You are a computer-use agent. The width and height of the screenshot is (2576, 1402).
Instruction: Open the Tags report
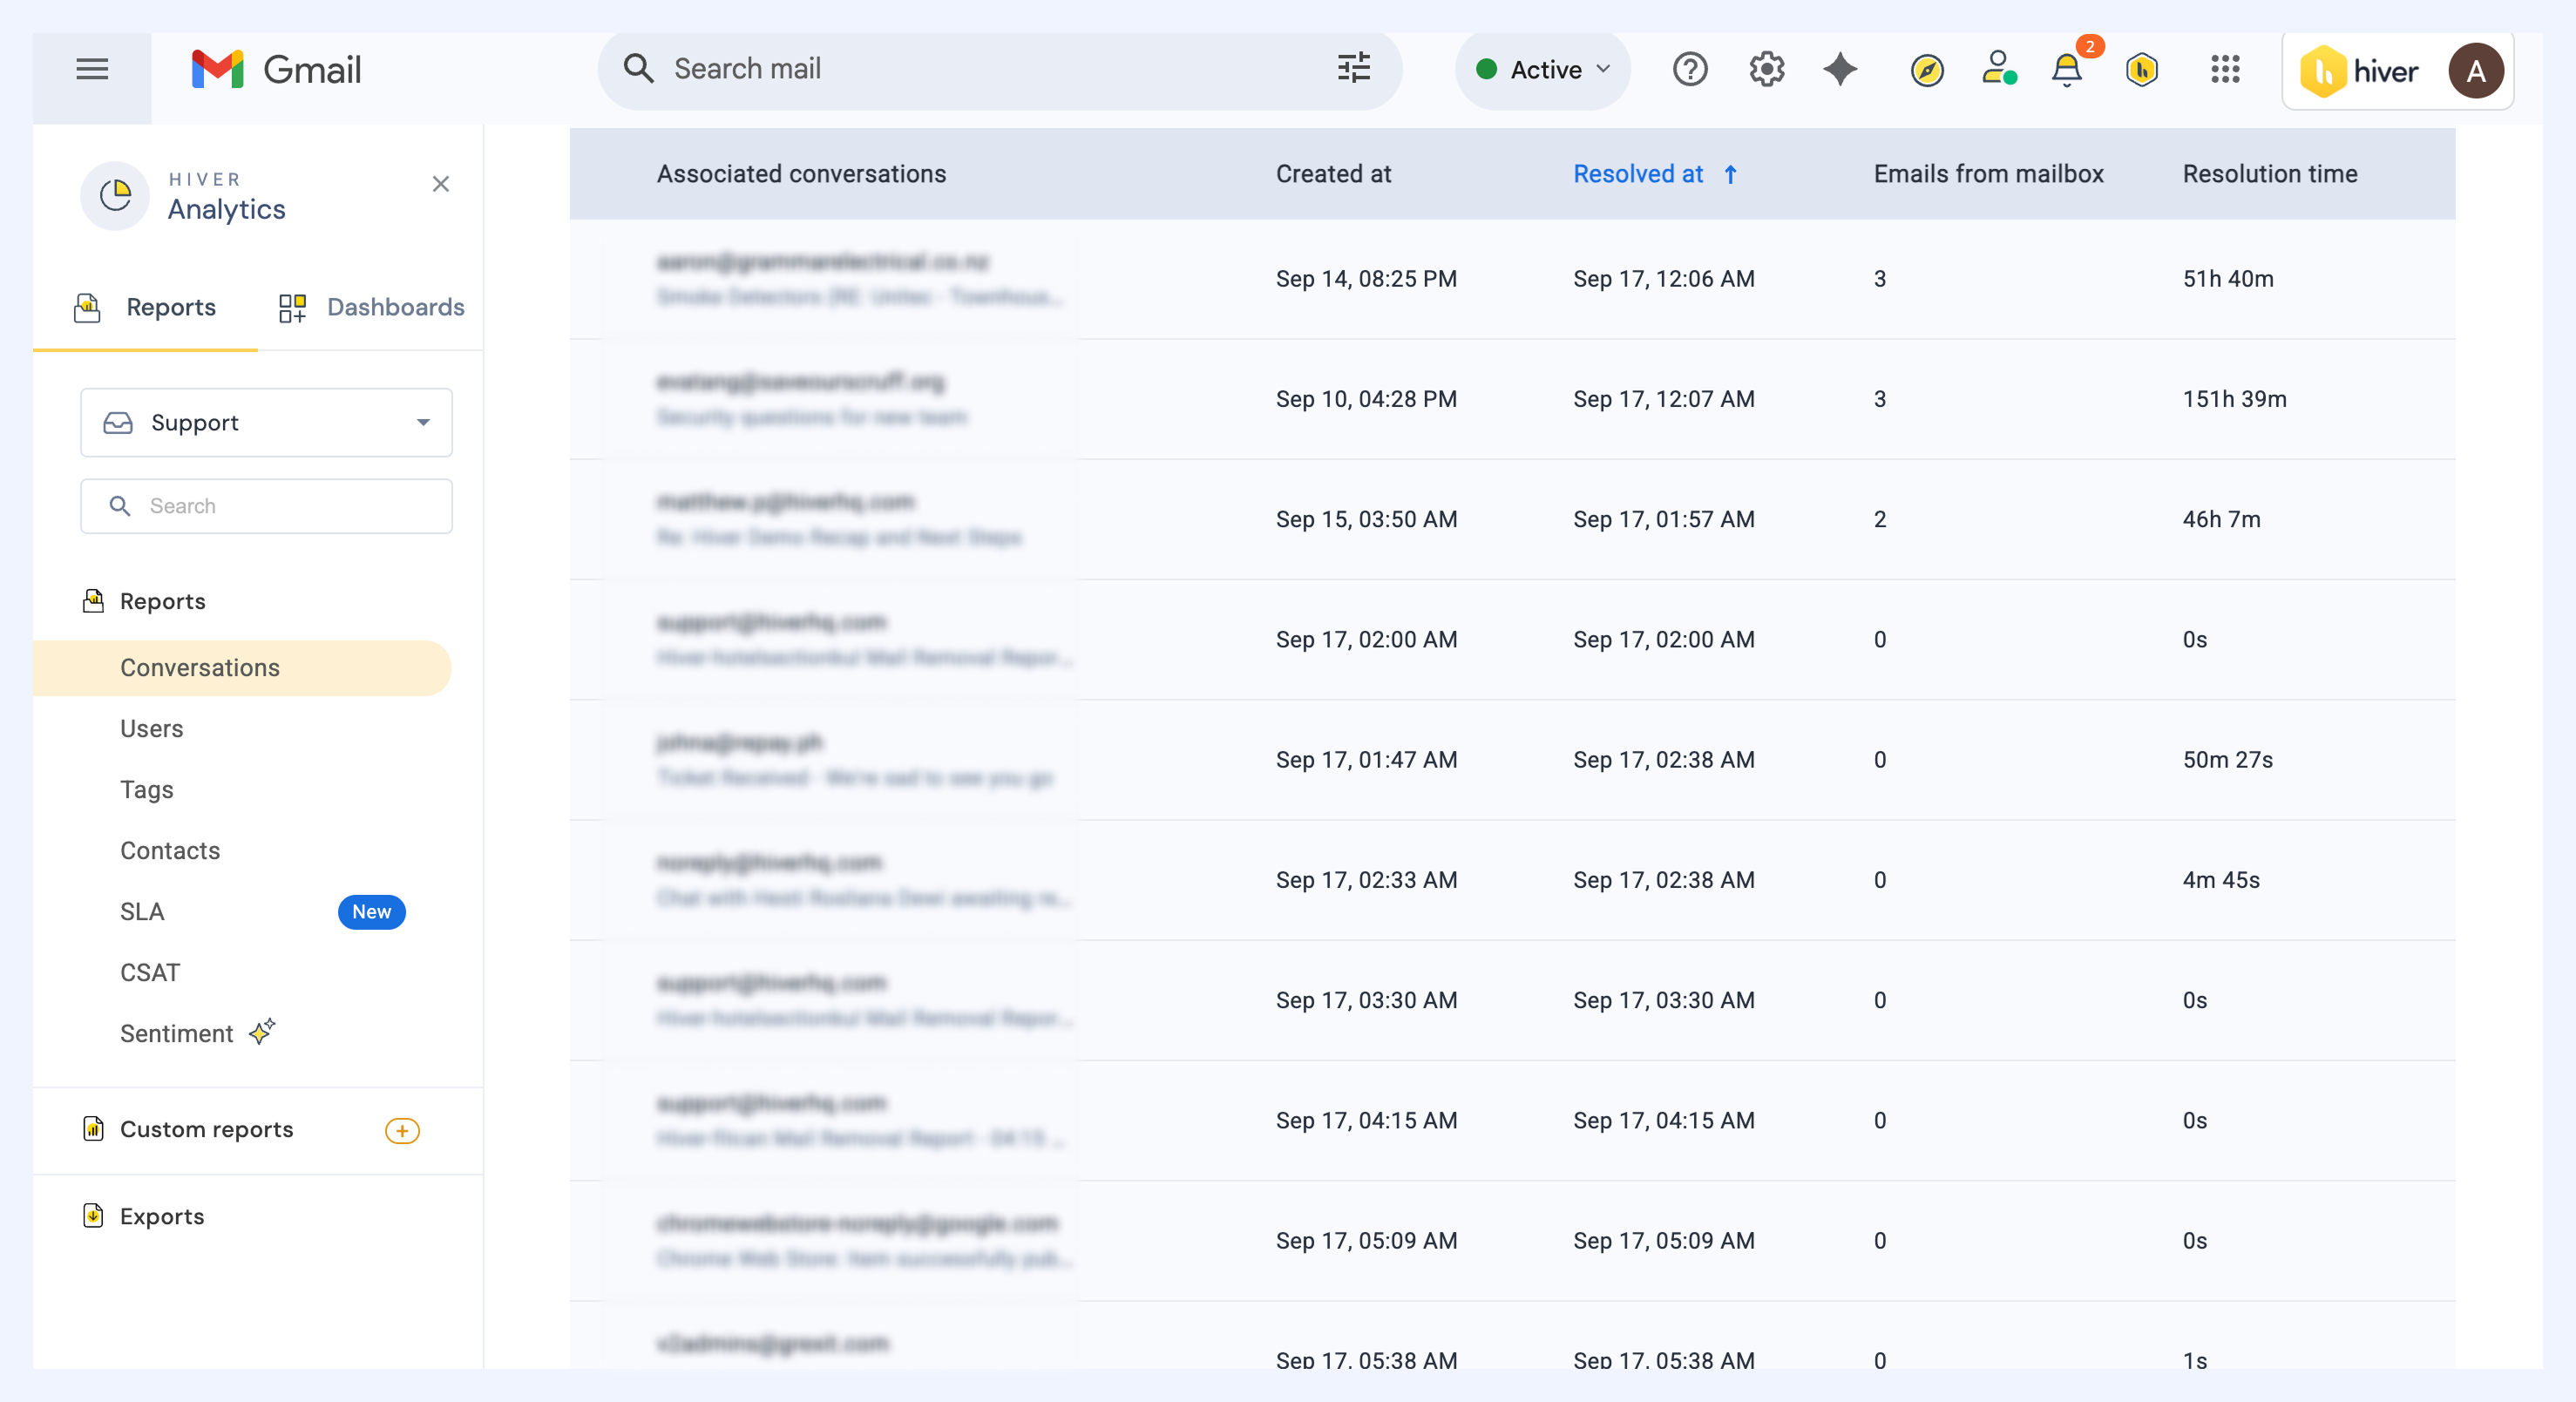point(146,789)
